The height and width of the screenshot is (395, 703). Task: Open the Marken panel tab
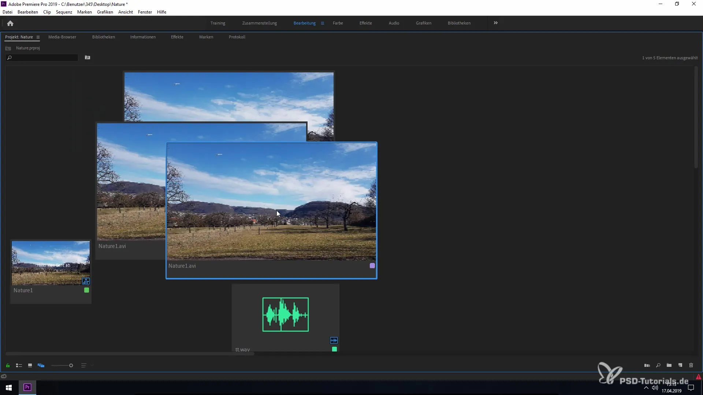click(x=206, y=37)
